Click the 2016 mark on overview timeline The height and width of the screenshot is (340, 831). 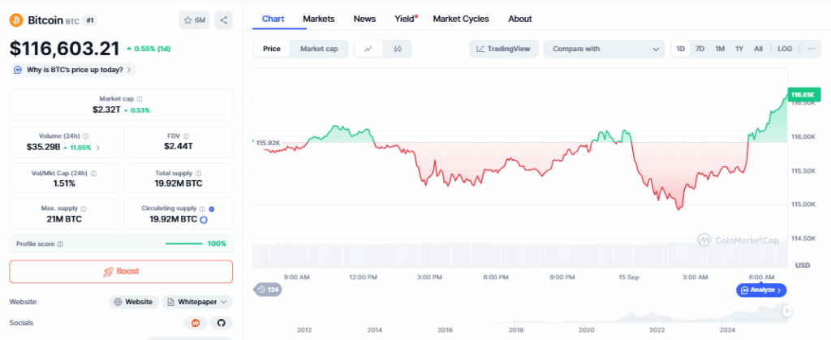tap(446, 330)
